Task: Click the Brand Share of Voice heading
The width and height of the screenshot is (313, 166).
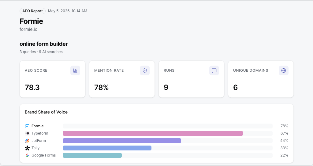Action: pyautogui.click(x=46, y=112)
